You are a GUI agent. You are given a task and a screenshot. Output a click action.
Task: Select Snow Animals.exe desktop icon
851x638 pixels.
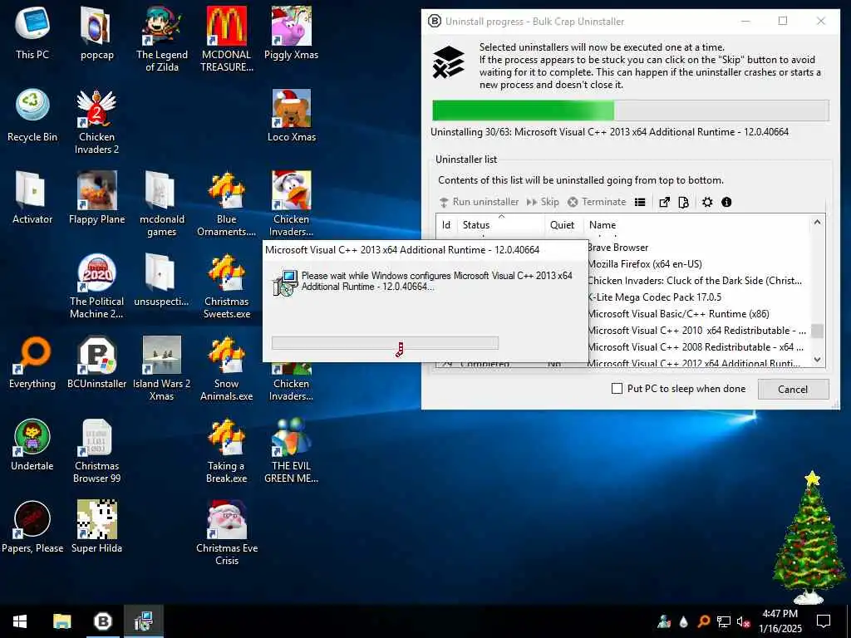(226, 368)
